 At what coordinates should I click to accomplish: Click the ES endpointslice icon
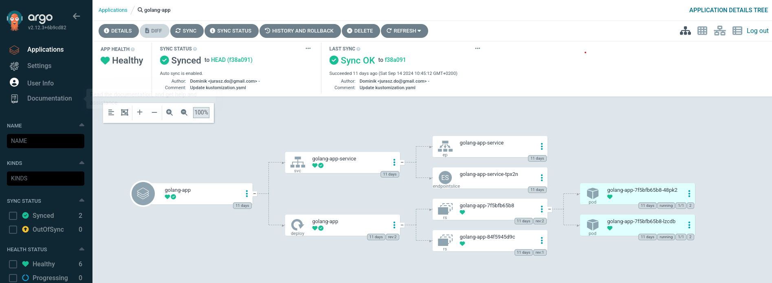(445, 178)
